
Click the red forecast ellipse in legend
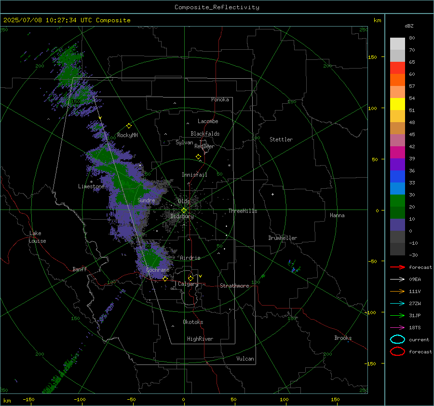click(x=397, y=351)
